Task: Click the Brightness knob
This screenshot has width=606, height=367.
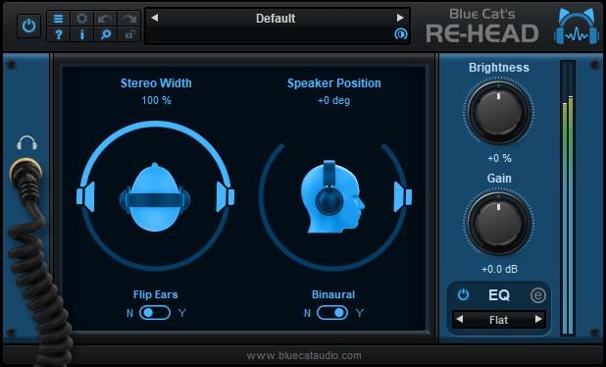Action: coord(498,113)
